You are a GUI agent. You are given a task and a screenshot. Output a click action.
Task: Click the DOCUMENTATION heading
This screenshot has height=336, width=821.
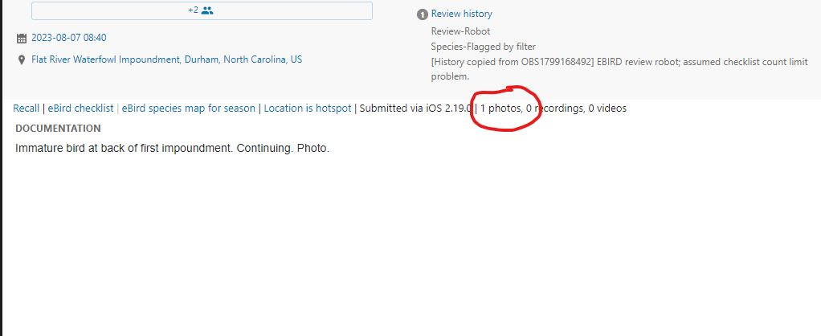coord(58,129)
